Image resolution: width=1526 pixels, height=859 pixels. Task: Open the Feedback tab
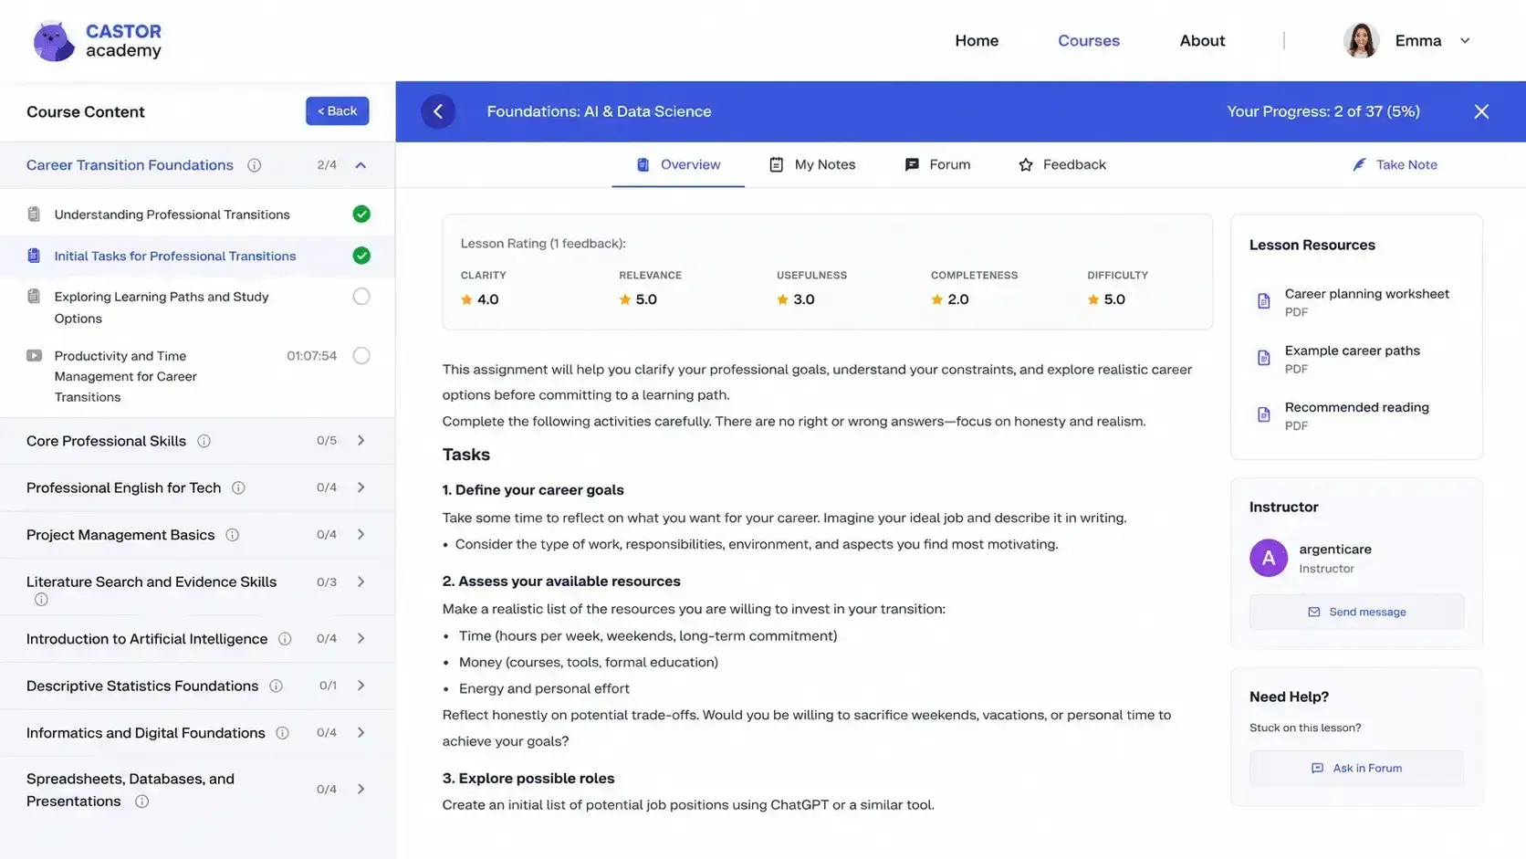point(1062,164)
